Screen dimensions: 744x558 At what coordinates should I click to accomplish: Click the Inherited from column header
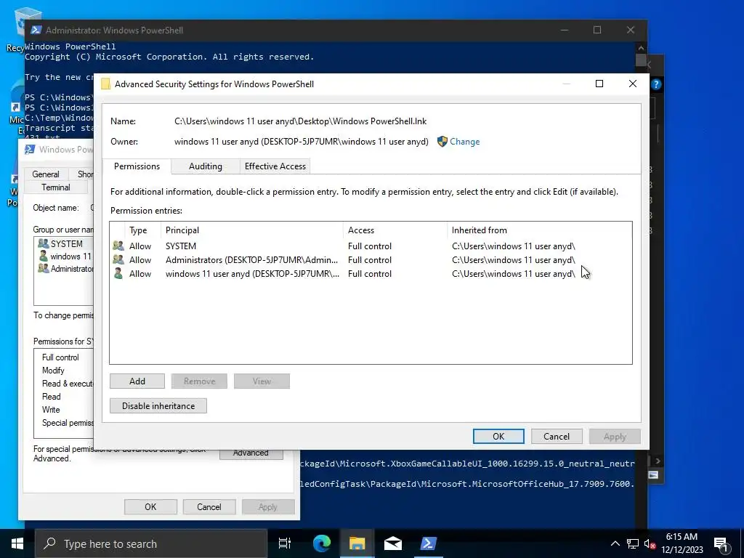[x=539, y=230]
